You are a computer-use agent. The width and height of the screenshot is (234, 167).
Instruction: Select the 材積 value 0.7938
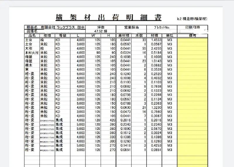156,86
